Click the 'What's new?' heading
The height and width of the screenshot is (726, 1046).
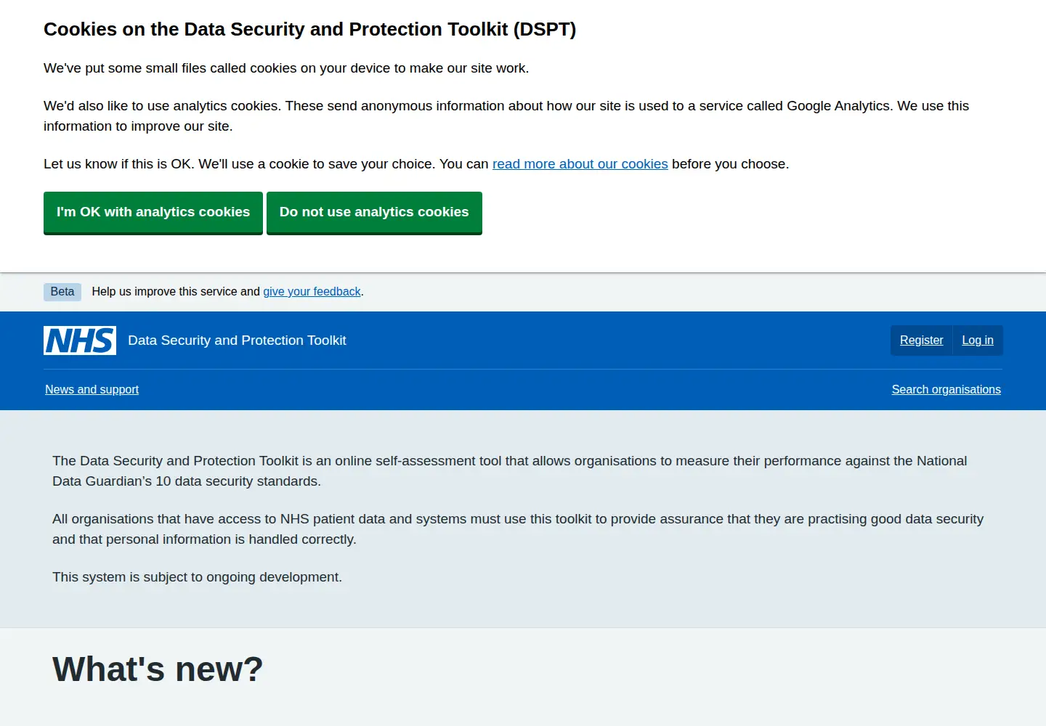coord(158,669)
